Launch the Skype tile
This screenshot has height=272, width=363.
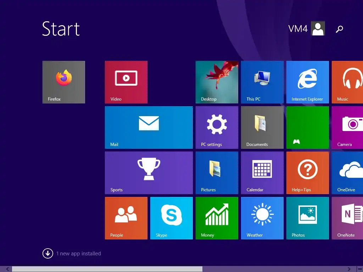point(172,218)
